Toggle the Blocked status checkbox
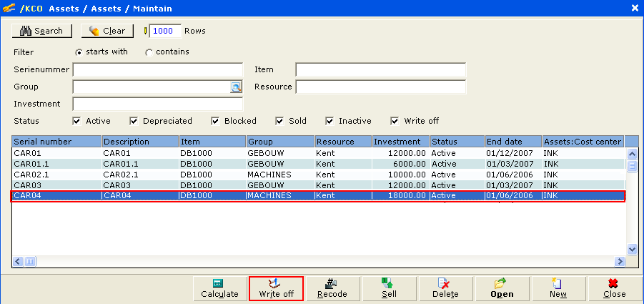 point(215,121)
